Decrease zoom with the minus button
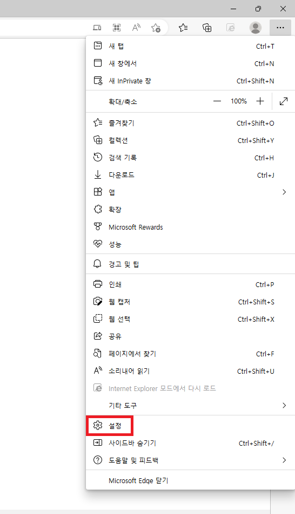 tap(217, 101)
